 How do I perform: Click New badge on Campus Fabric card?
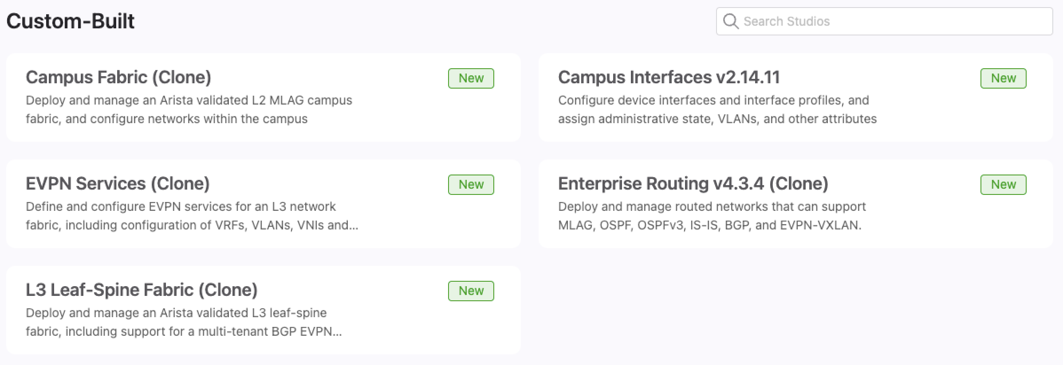[471, 78]
